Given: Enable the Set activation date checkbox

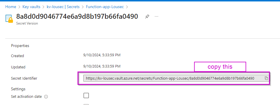Looking at the screenshot, I should [x=86, y=95].
